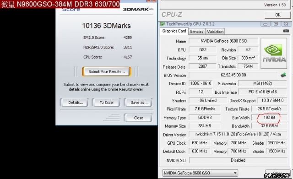The height and width of the screenshot is (179, 293).
Task: Click the Bandwidth 33.6 GB/s value
Action: pyautogui.click(x=269, y=126)
